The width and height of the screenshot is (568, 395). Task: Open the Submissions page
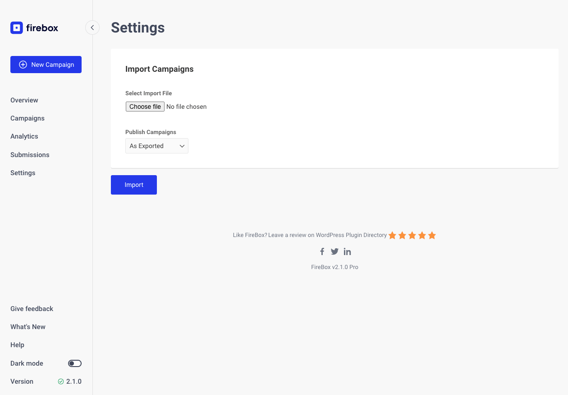tap(30, 155)
